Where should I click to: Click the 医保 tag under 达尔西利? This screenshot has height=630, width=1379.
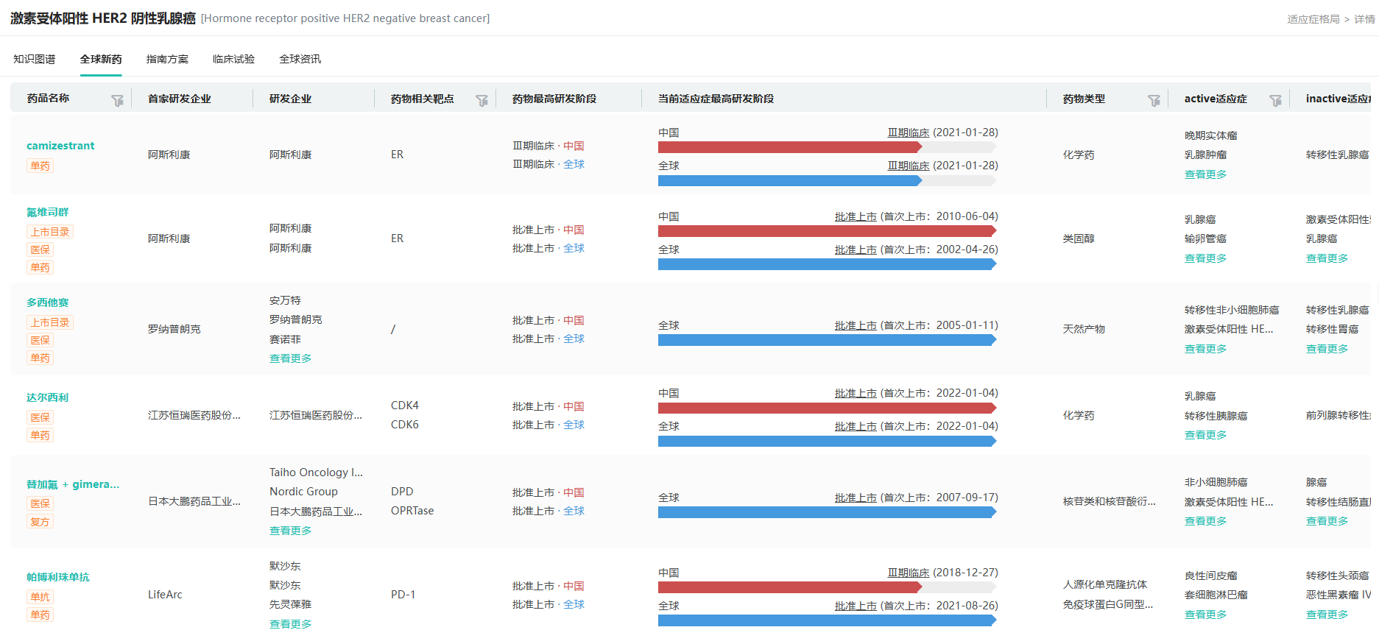(x=40, y=417)
